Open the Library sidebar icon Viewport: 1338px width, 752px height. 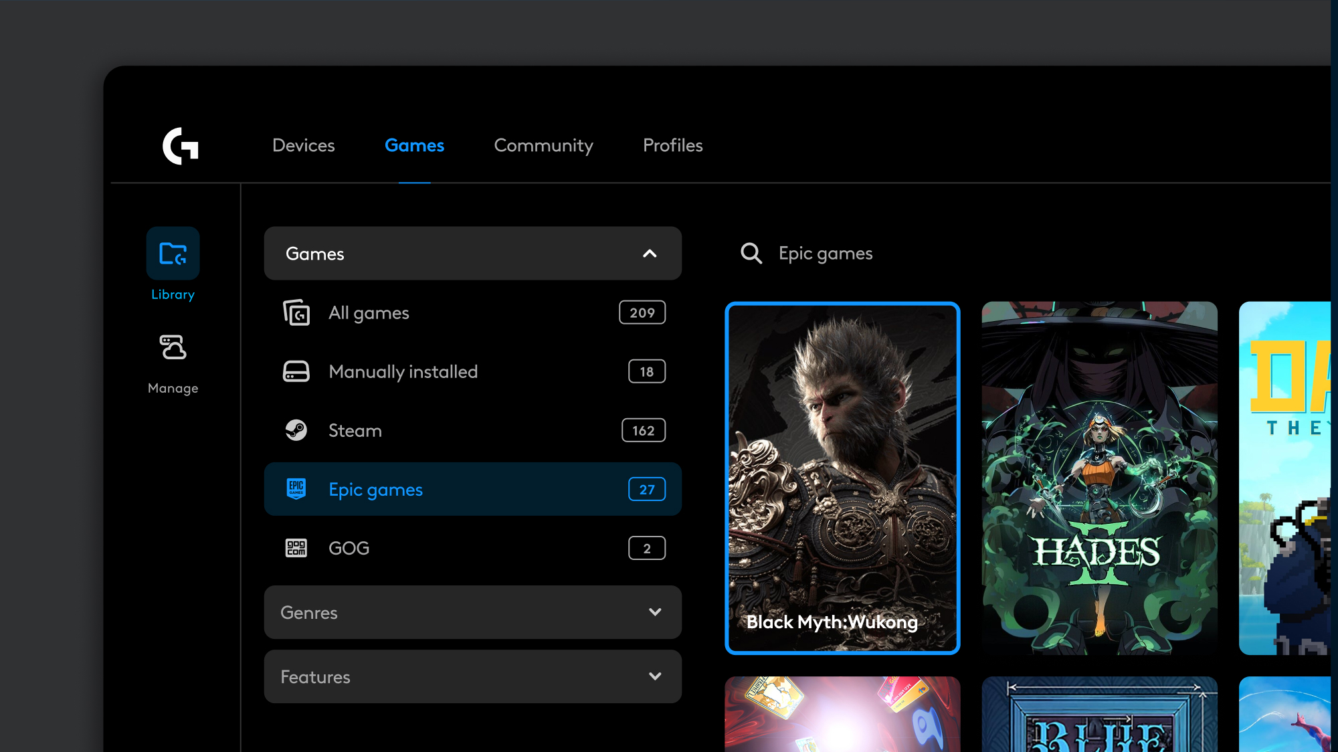173,254
